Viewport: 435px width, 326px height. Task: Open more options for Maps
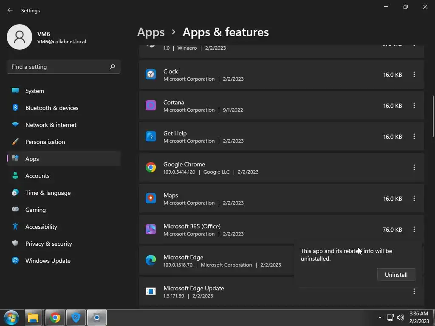pos(414,198)
